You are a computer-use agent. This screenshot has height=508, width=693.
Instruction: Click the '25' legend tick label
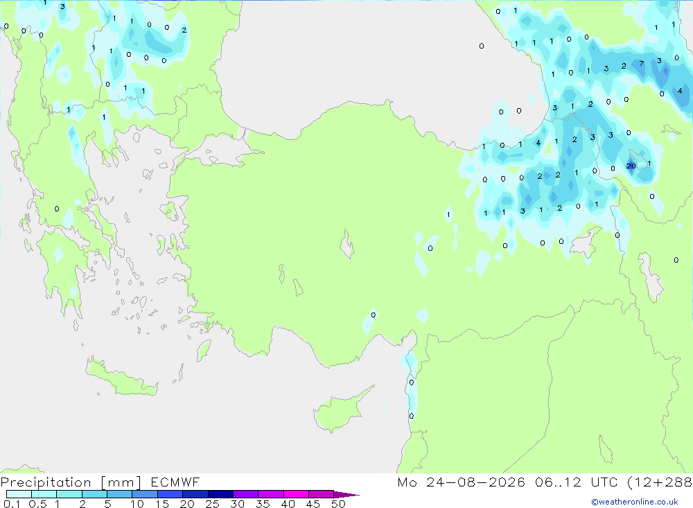(x=212, y=504)
